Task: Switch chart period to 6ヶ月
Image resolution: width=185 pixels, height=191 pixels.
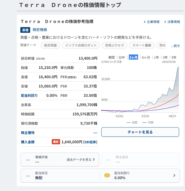Action: 146,57
